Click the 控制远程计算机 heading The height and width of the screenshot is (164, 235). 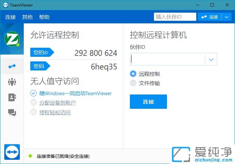158,35
